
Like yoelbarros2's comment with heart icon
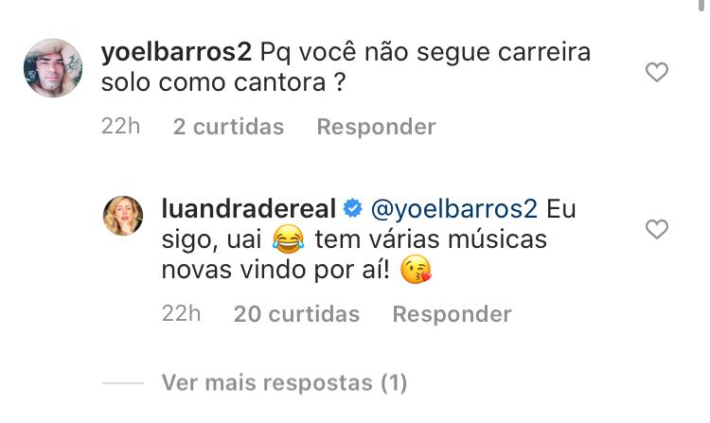coord(657,72)
